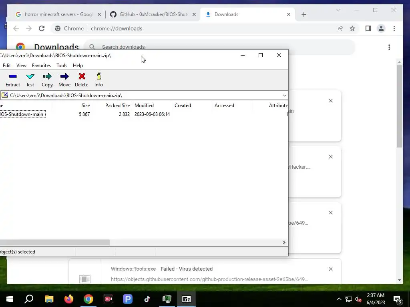Open a new Chrome tab
410x307 pixels.
click(303, 14)
